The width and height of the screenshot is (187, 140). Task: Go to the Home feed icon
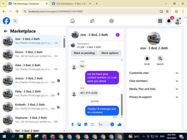click(x=73, y=21)
